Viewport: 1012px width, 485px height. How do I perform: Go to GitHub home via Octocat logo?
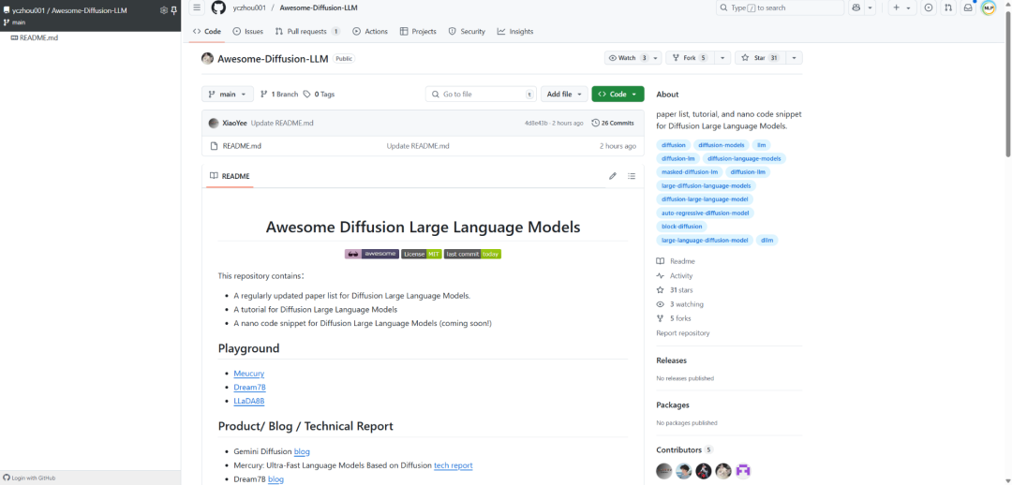tap(218, 7)
